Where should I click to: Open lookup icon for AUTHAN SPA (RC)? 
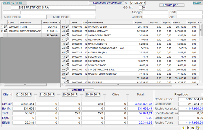tap(68, 52)
